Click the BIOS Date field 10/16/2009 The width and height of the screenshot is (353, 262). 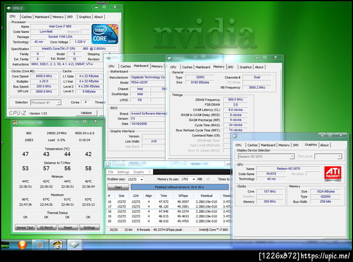point(148,124)
